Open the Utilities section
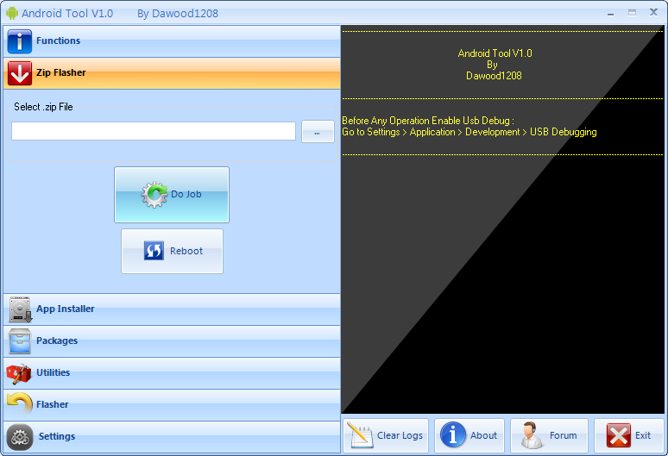The height and width of the screenshot is (456, 668). [173, 373]
